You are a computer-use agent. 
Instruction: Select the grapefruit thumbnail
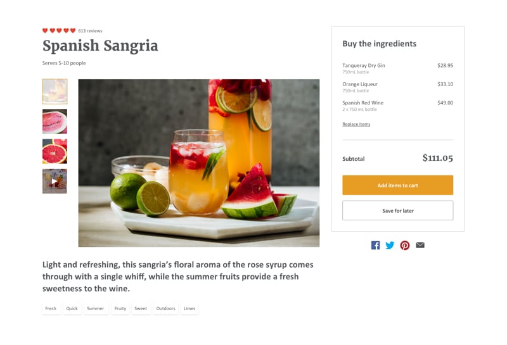55,151
